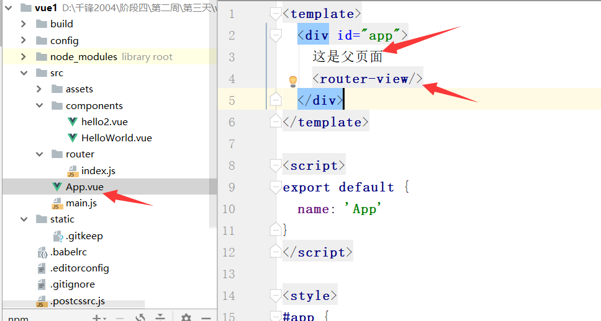The width and height of the screenshot is (601, 321).
Task: Click the opening div id="app" tag
Action: [x=352, y=35]
